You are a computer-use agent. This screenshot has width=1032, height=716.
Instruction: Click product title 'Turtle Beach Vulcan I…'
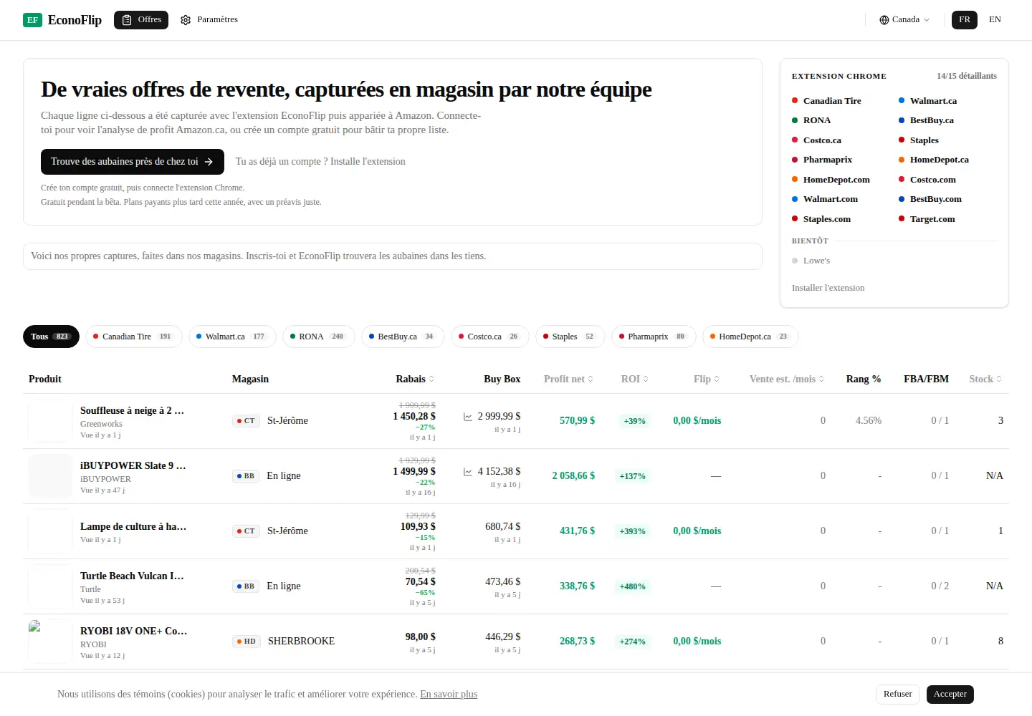132,576
